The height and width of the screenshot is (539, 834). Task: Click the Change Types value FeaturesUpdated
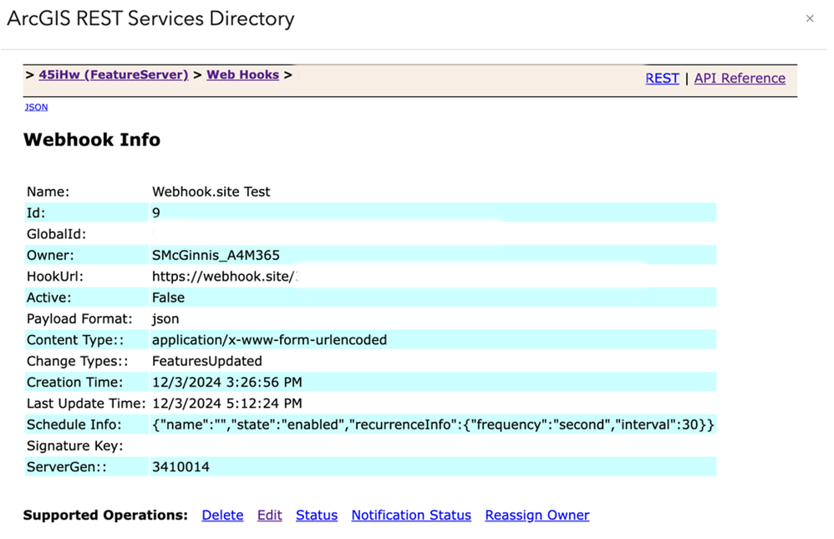coord(207,361)
